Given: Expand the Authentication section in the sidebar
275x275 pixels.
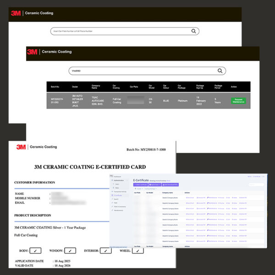Looking at the screenshot, I should point(120,180).
